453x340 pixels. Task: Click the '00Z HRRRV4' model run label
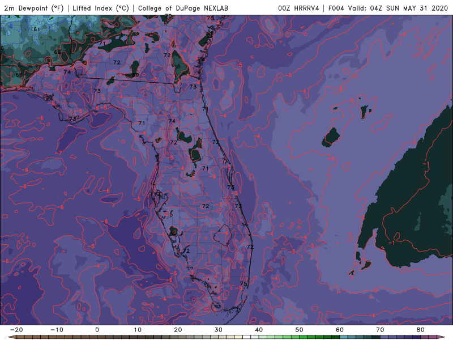click(298, 8)
